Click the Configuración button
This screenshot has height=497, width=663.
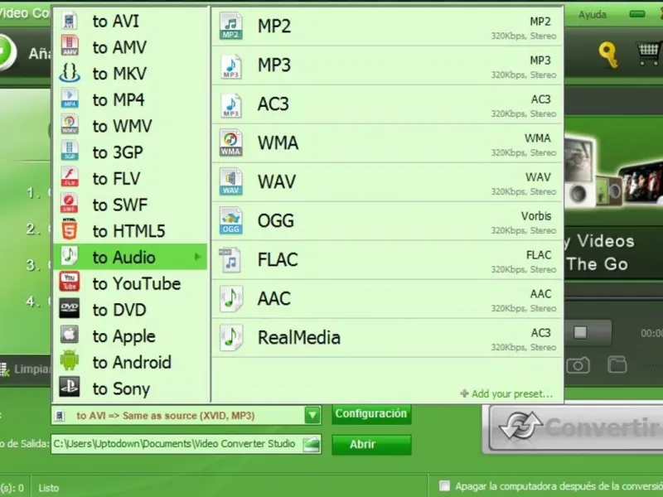[370, 413]
